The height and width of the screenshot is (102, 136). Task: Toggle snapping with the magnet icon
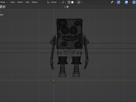(x=69, y=2)
